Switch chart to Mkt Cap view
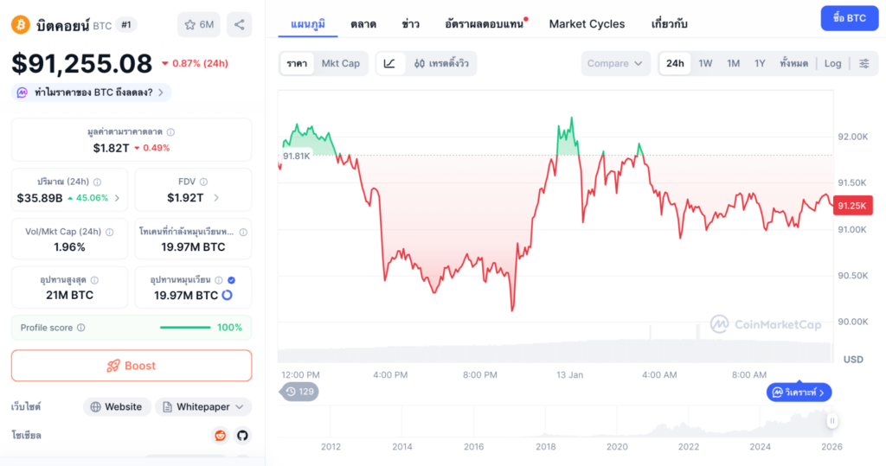The image size is (886, 466). [340, 63]
